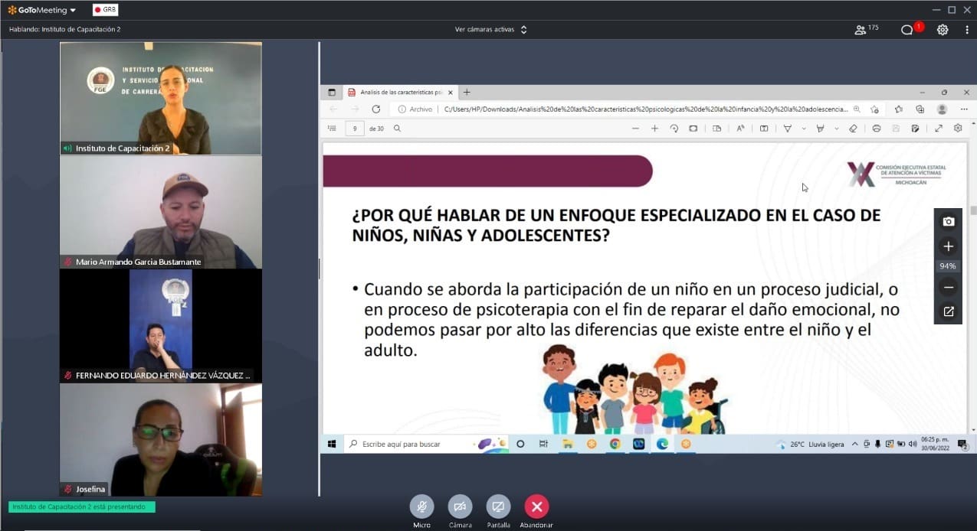Select Instituto de Capacitación 2 video tile
Screen dimensions: 977x531
[x=161, y=98]
